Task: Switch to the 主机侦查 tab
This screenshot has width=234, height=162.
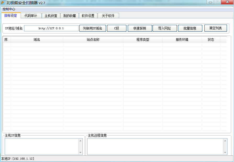Action: (51, 16)
